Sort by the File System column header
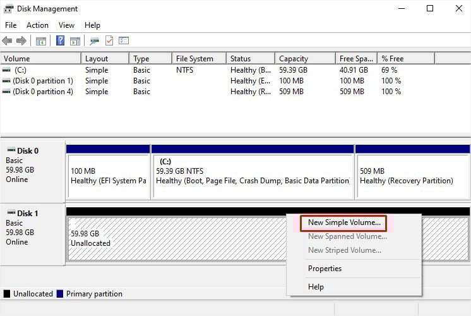This screenshot has height=316, width=471. pos(199,59)
